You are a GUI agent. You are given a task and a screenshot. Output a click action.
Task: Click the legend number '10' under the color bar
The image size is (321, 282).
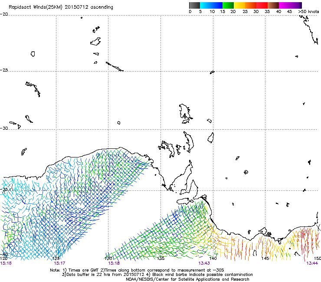click(212, 12)
